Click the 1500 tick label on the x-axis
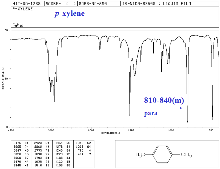 click(x=131, y=130)
